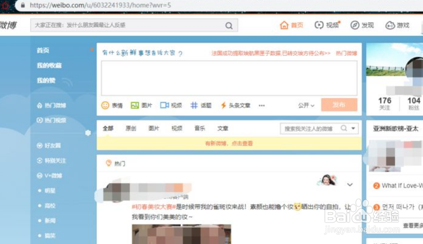Select the 音乐 feed tab
This screenshot has height=244, width=423.
[200, 128]
